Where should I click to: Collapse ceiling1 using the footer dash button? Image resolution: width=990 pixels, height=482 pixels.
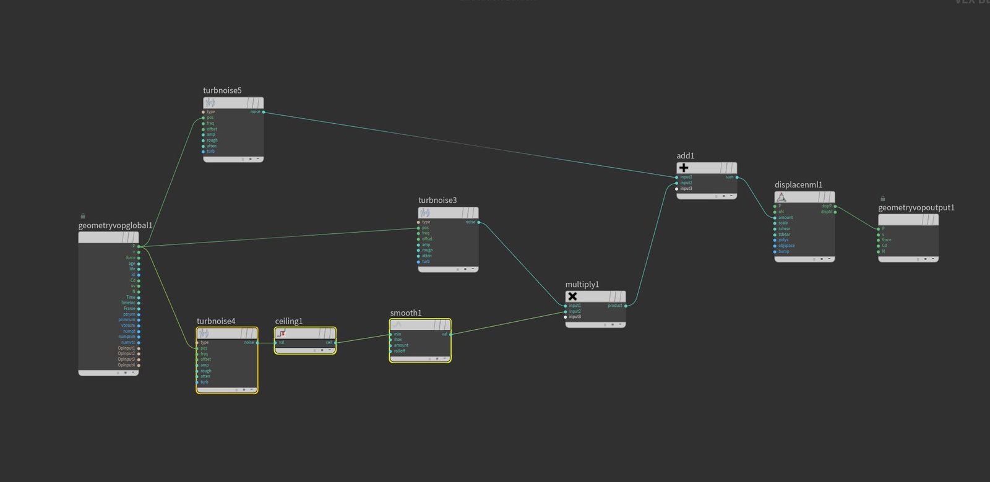(330, 350)
